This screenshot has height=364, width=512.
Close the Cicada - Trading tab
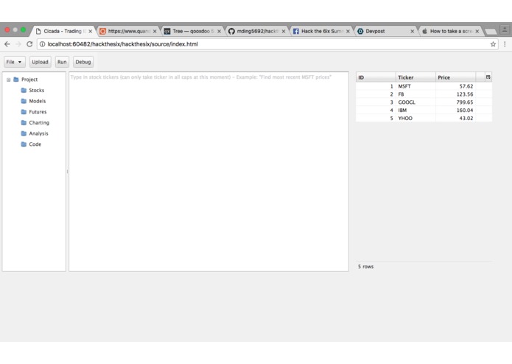pyautogui.click(x=90, y=32)
